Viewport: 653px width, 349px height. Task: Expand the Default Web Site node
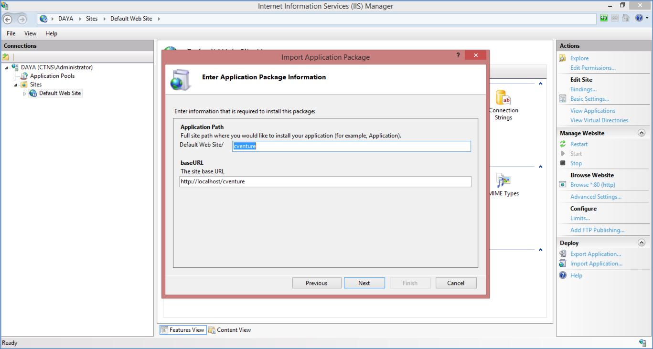tap(25, 94)
